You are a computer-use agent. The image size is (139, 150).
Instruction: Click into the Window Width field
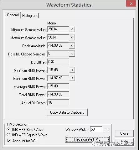96,129
